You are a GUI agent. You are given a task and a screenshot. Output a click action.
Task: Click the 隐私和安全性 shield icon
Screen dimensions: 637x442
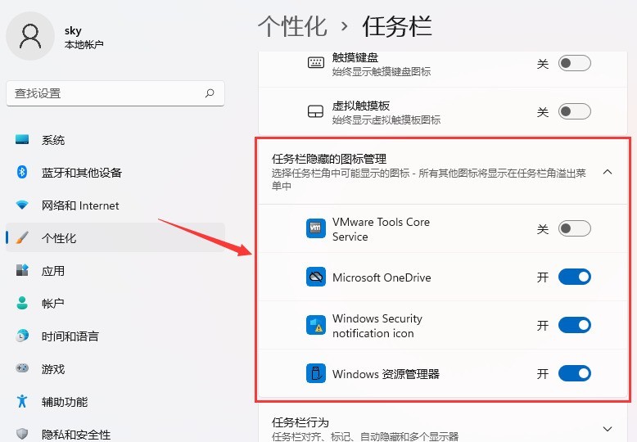(x=22, y=434)
